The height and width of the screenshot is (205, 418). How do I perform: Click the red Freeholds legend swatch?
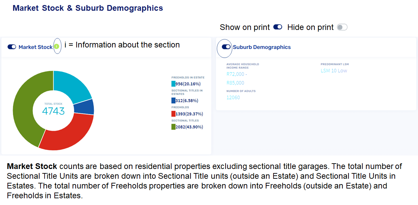coord(173,114)
